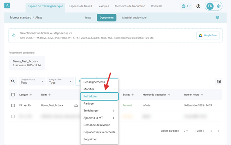Click the Google Drive button

click(x=208, y=35)
